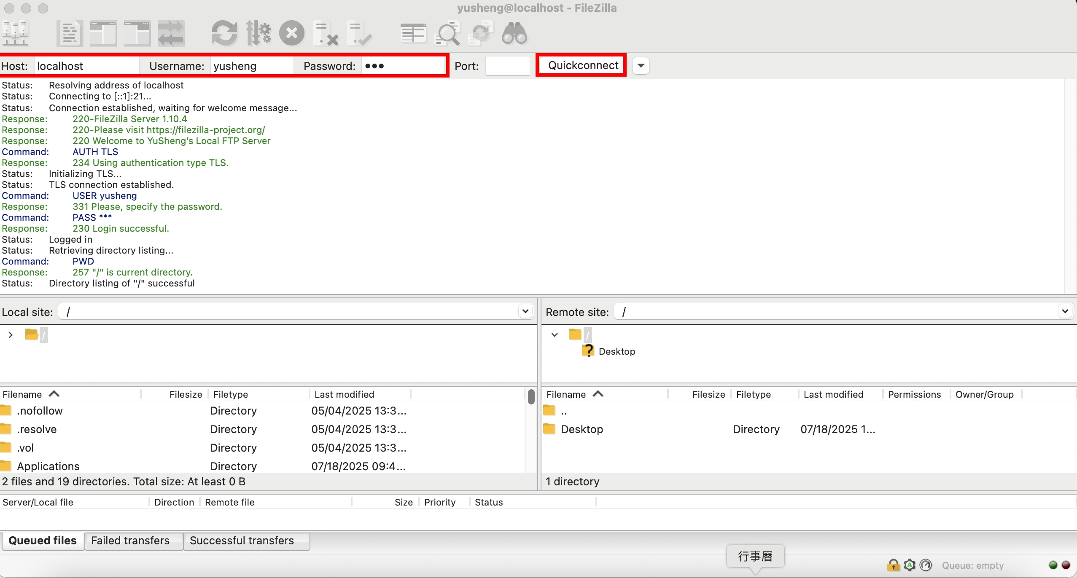
Task: Select Desktop in remote directory tree
Action: tap(617, 351)
